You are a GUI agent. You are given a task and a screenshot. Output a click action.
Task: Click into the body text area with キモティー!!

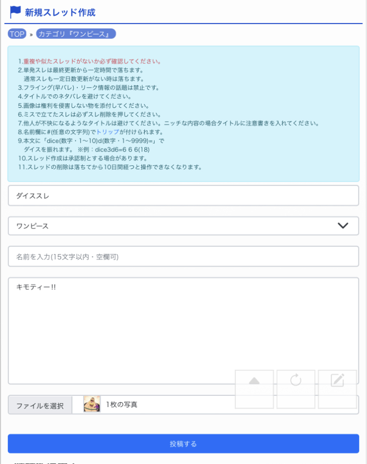(x=183, y=330)
